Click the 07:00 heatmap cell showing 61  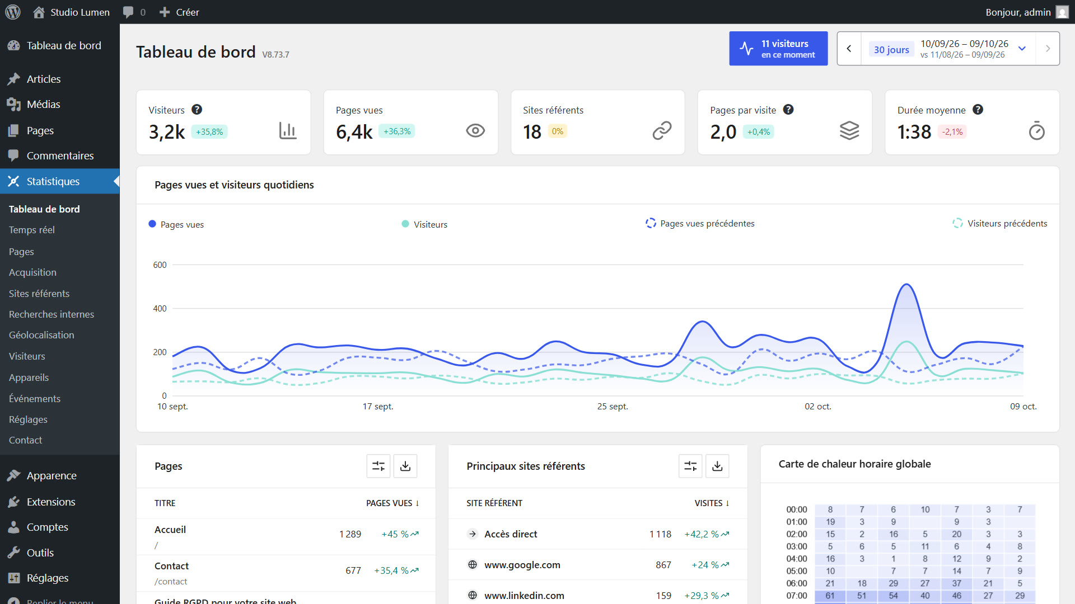pyautogui.click(x=830, y=596)
